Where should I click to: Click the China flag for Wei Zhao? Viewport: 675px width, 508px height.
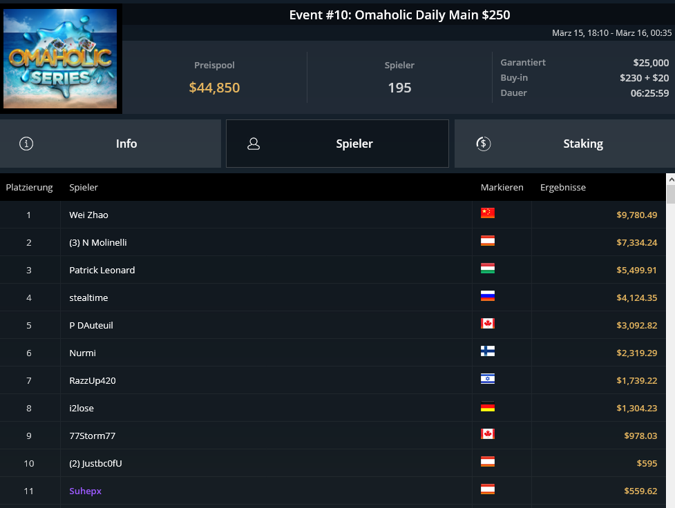(488, 213)
